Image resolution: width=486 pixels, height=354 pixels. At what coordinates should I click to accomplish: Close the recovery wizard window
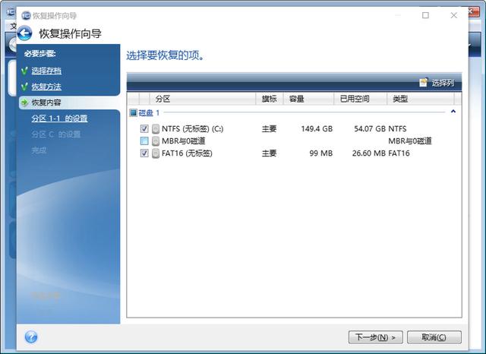(x=454, y=15)
